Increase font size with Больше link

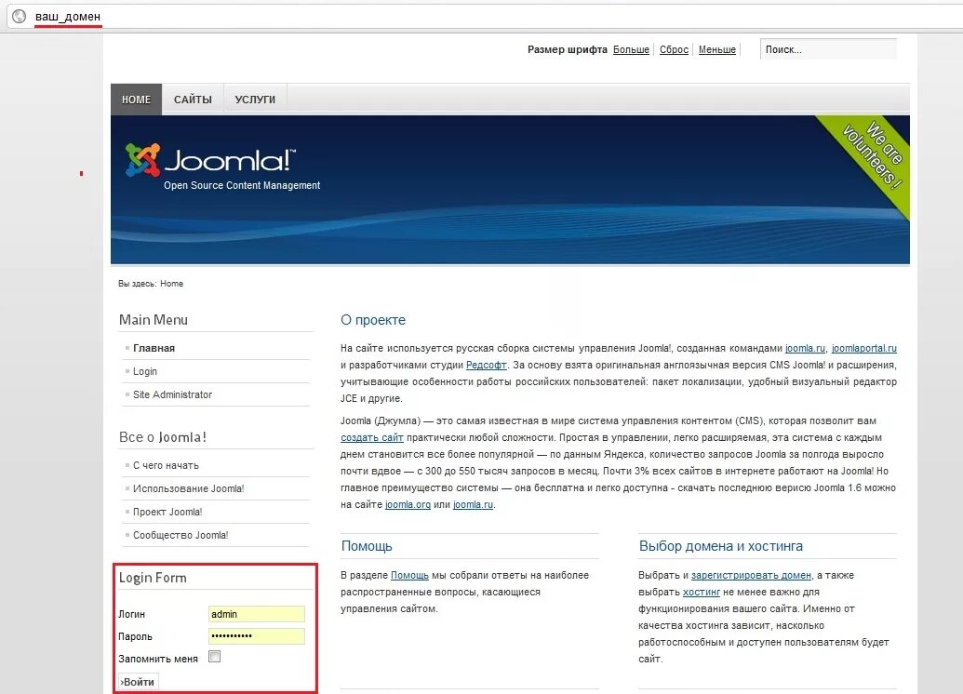pos(631,49)
